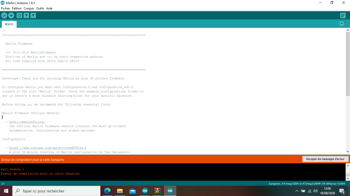The height and width of the screenshot is (196, 350).
Task: Click the Windows Start button
Action: (6, 191)
